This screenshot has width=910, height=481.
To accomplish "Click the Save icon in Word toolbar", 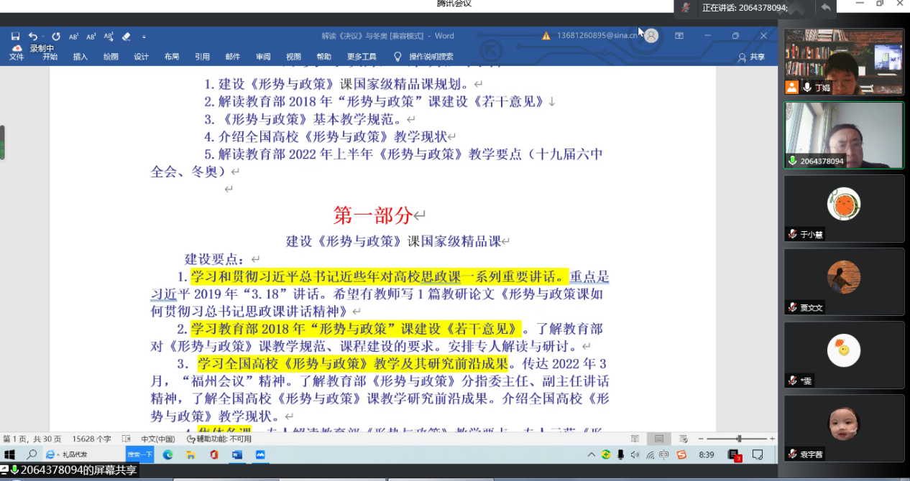I will tap(15, 36).
